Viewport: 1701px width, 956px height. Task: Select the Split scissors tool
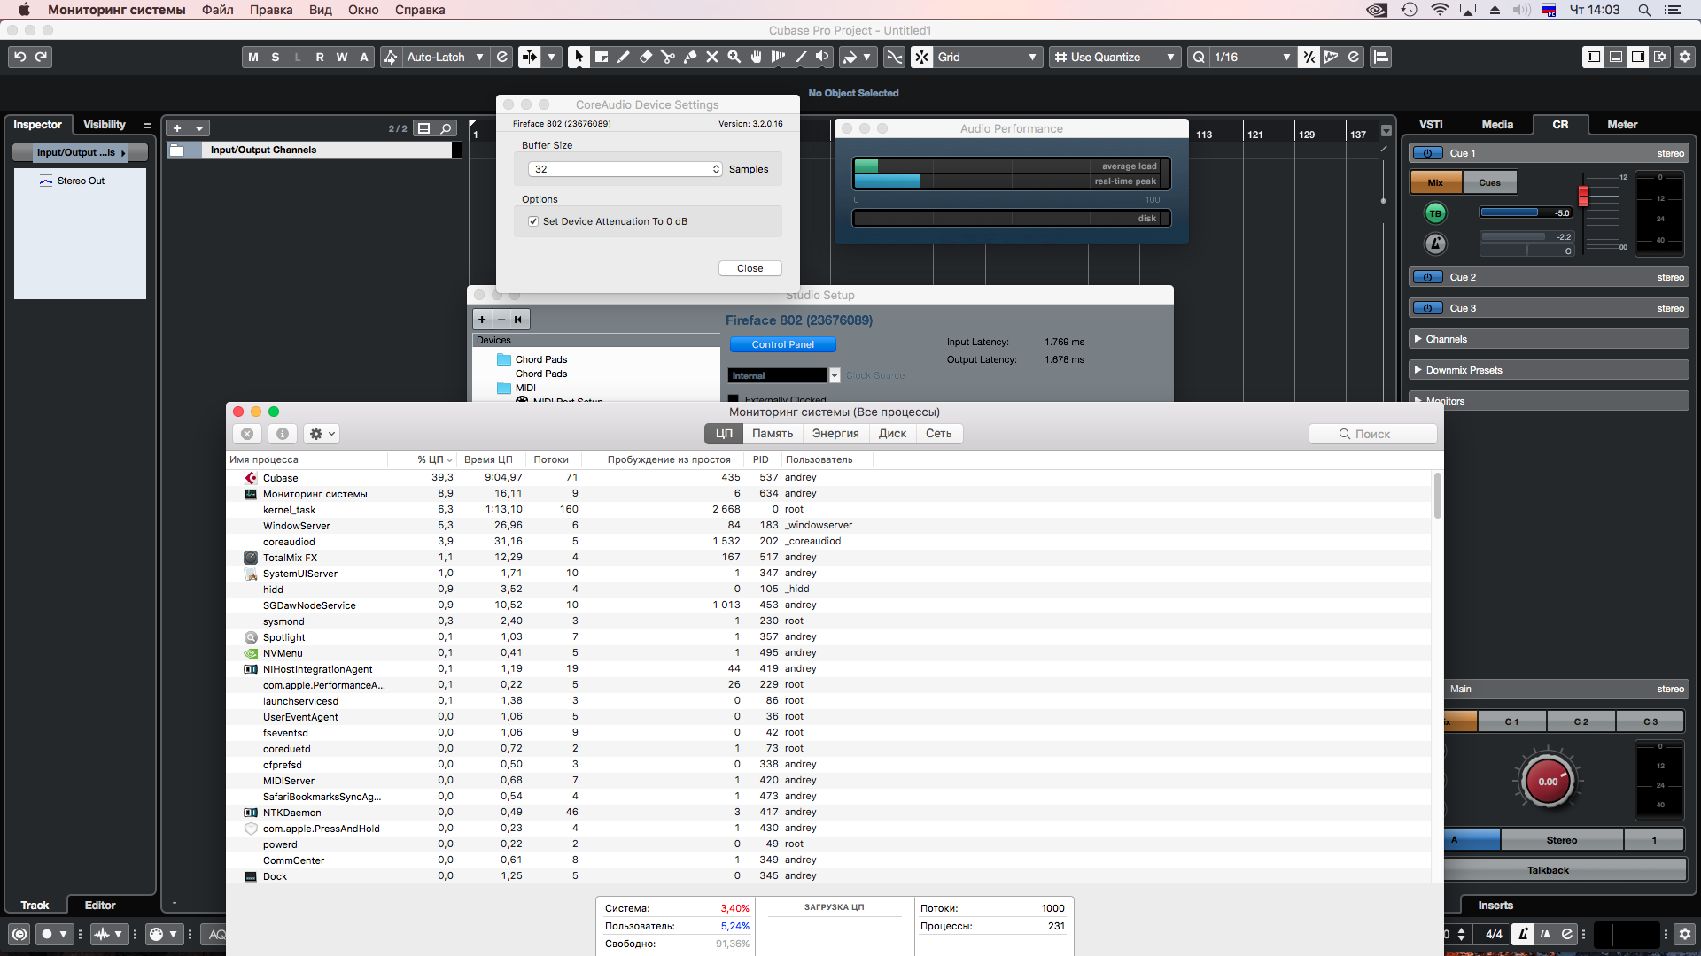(x=668, y=57)
